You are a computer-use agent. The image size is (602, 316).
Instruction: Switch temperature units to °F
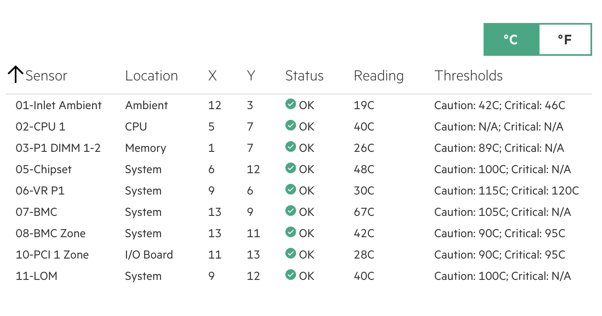pyautogui.click(x=565, y=39)
